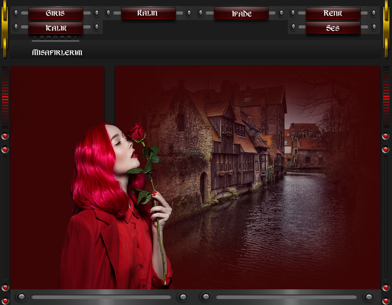Open the Ifade emoticon list

tap(241, 13)
